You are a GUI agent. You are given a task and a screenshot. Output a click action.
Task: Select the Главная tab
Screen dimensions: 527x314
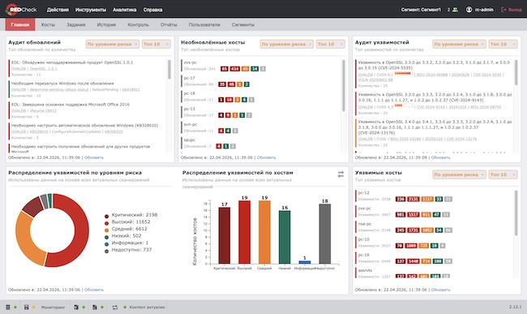20,24
